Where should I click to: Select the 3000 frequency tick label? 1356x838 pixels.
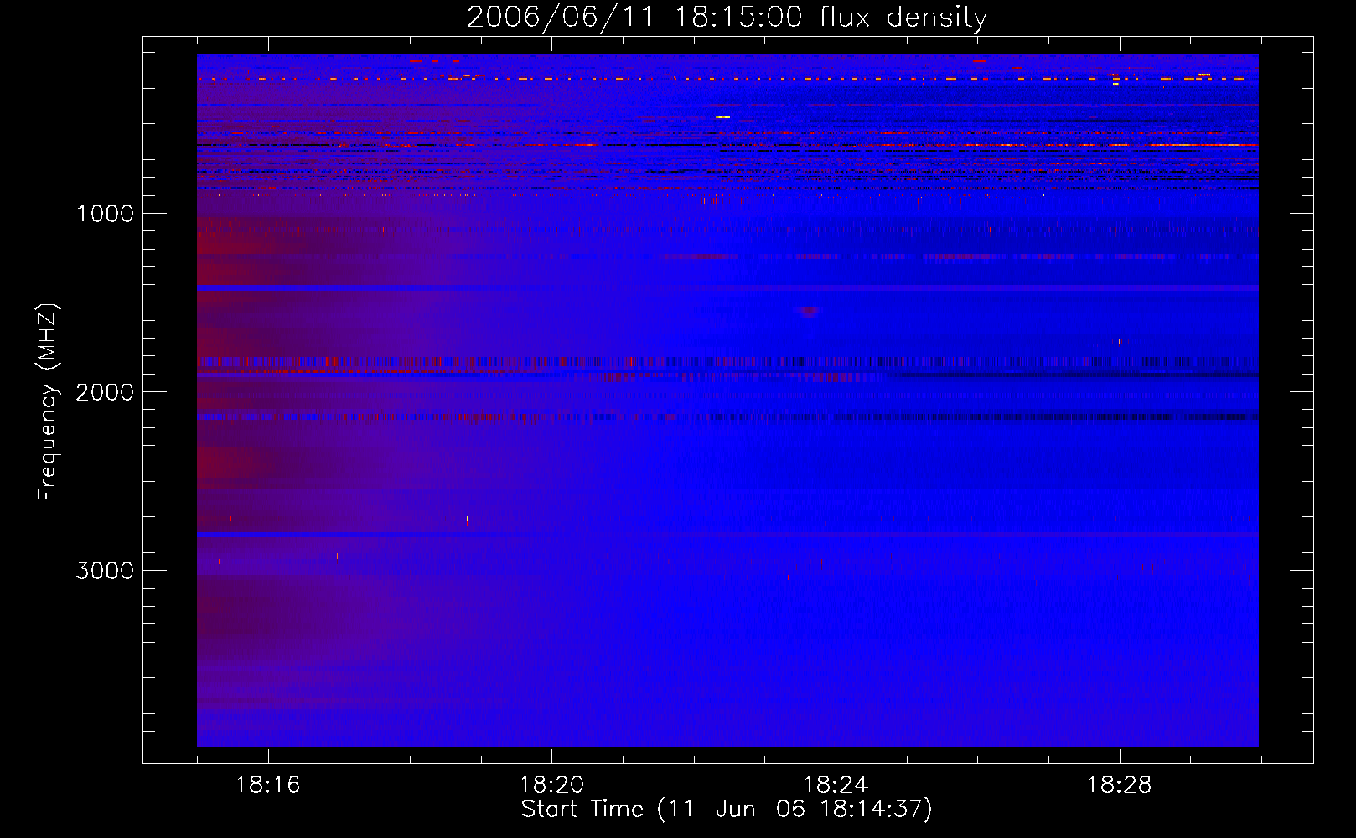[x=105, y=571]
